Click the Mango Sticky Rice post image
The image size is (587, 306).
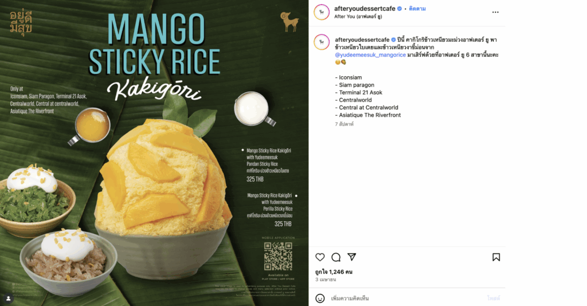tap(154, 153)
